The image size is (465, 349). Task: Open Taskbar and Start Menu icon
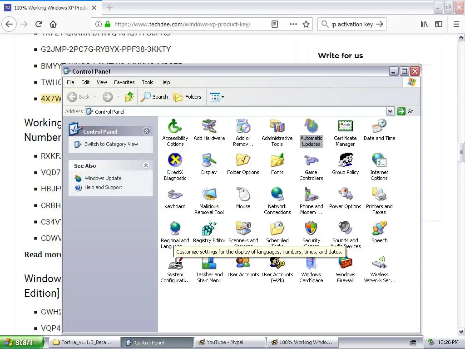pyautogui.click(x=209, y=269)
